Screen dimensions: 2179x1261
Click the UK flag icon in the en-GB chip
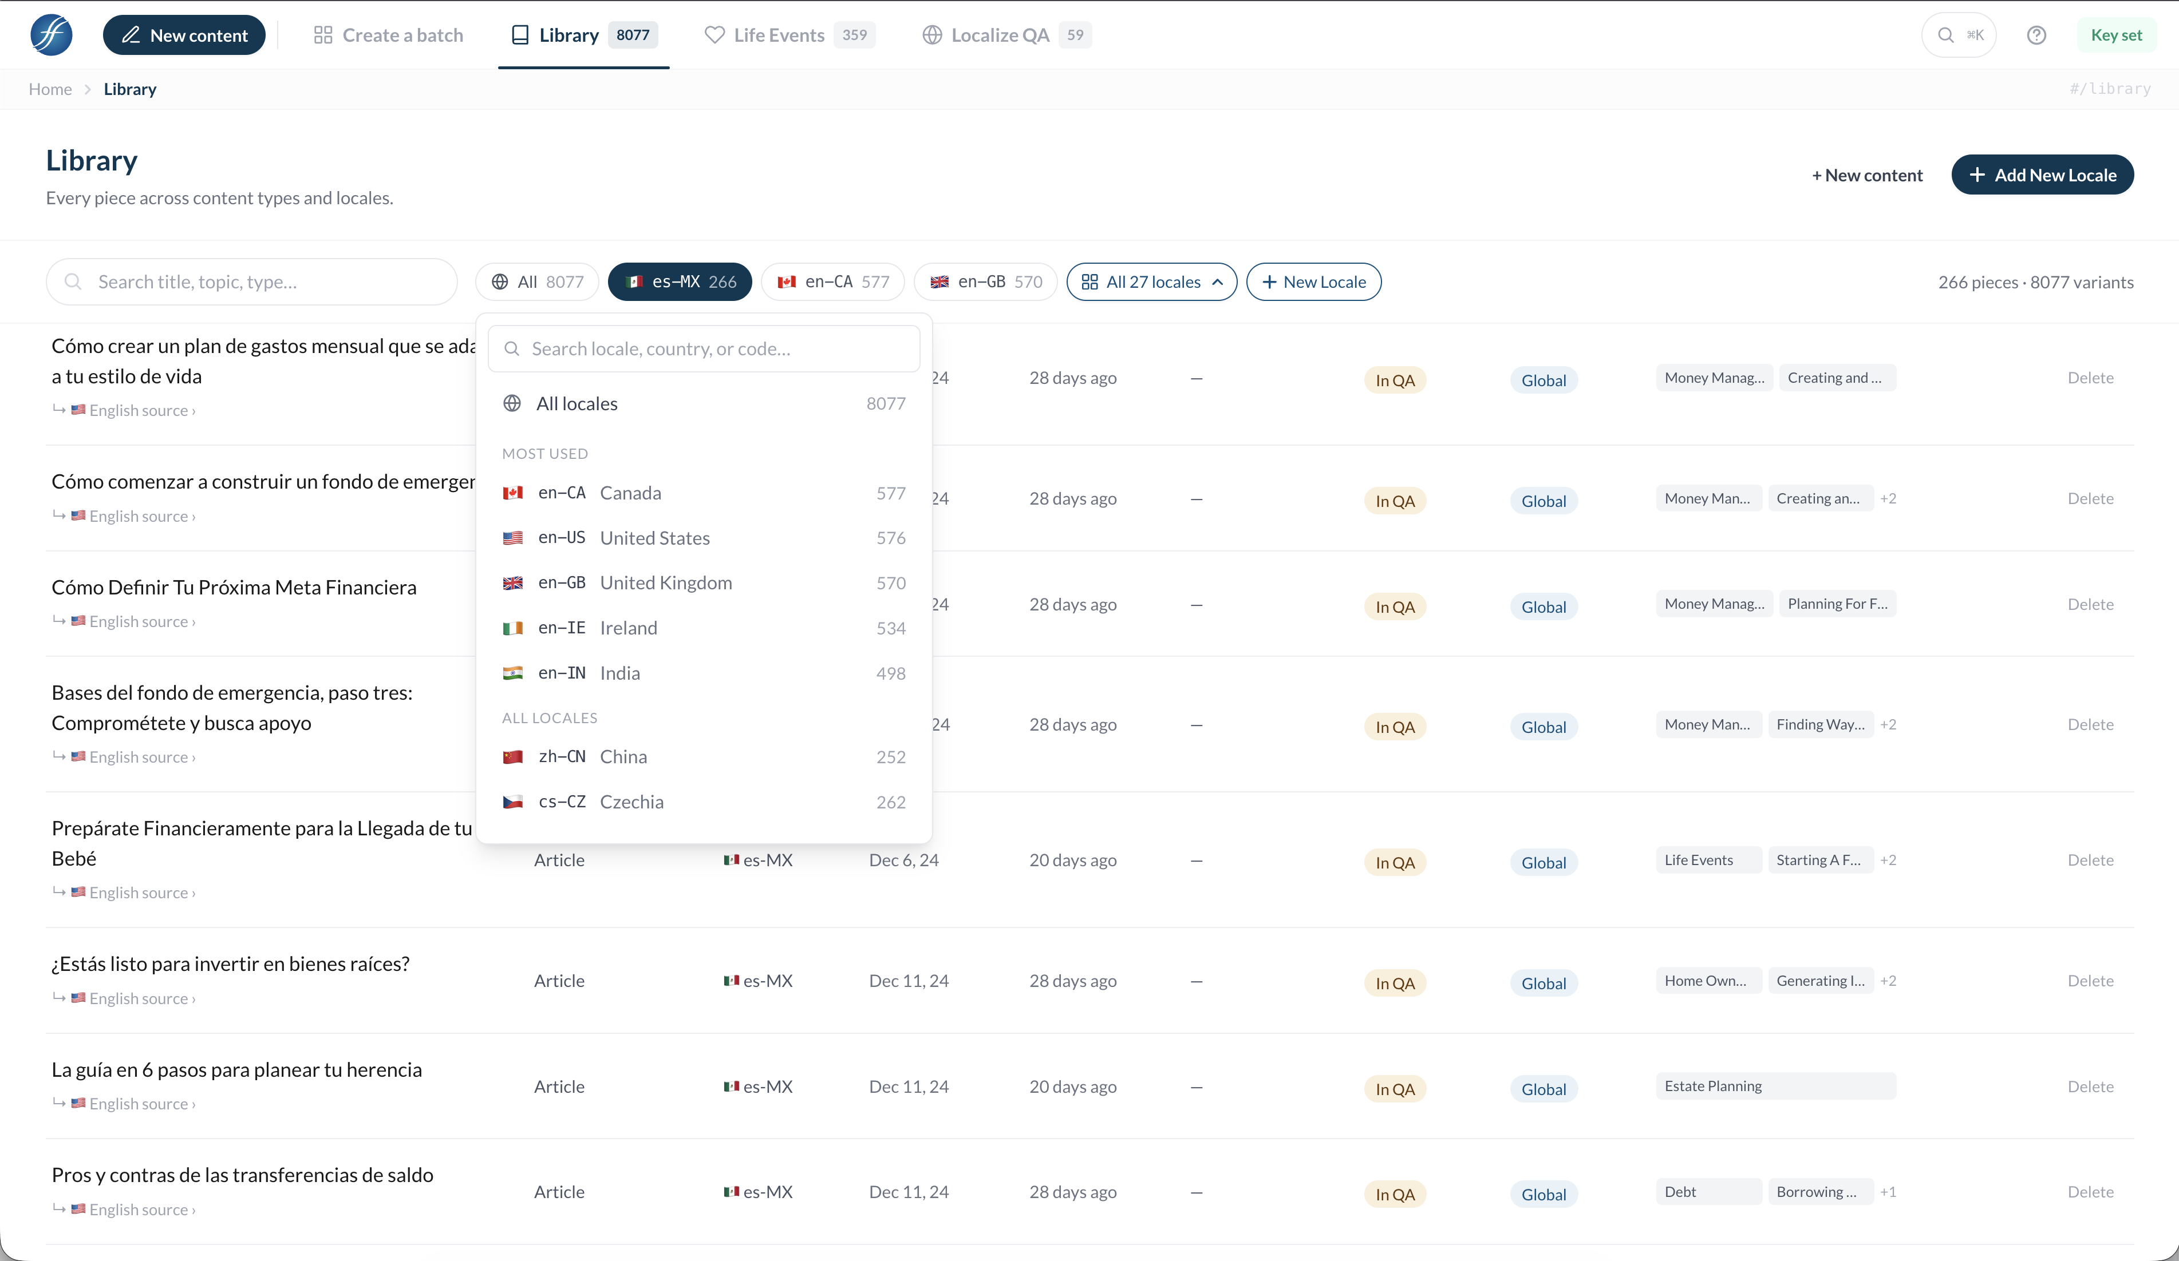tap(940, 281)
